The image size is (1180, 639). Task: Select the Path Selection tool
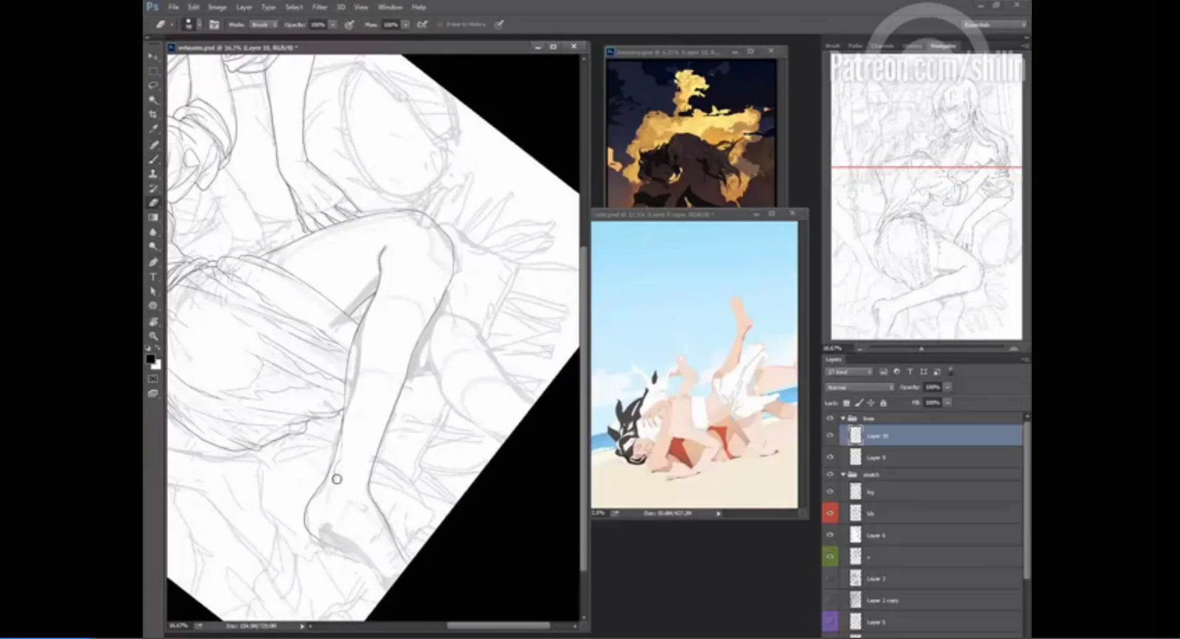click(x=153, y=291)
